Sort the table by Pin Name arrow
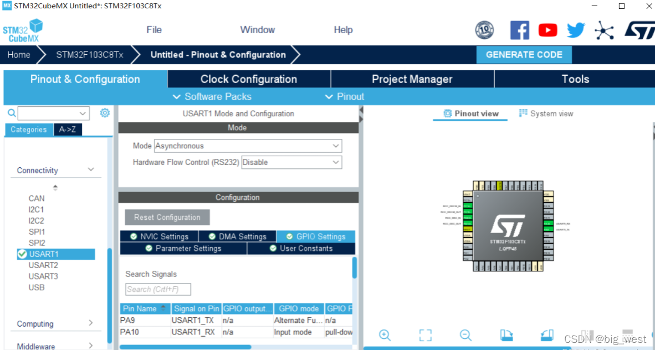Screen dimensions: 655x350 [163, 308]
